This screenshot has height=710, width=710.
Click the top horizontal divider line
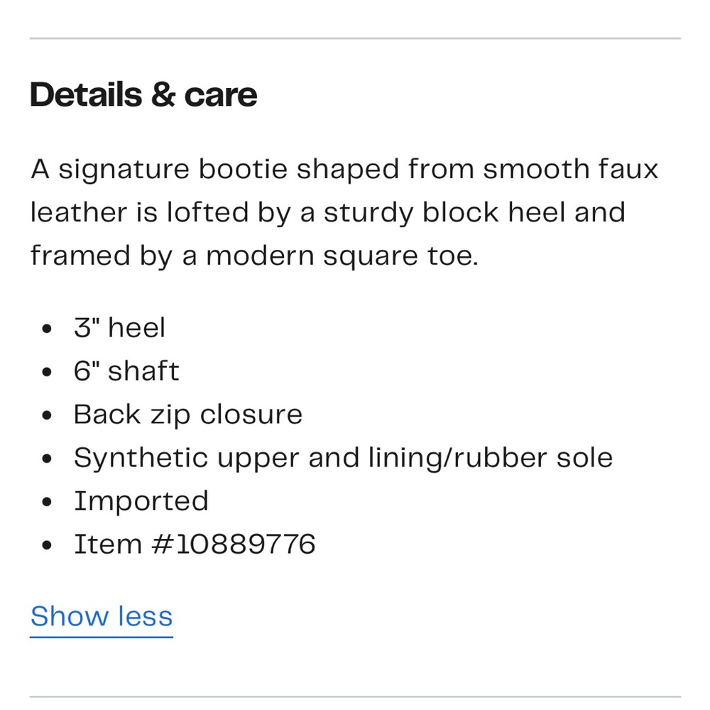tap(355, 38)
